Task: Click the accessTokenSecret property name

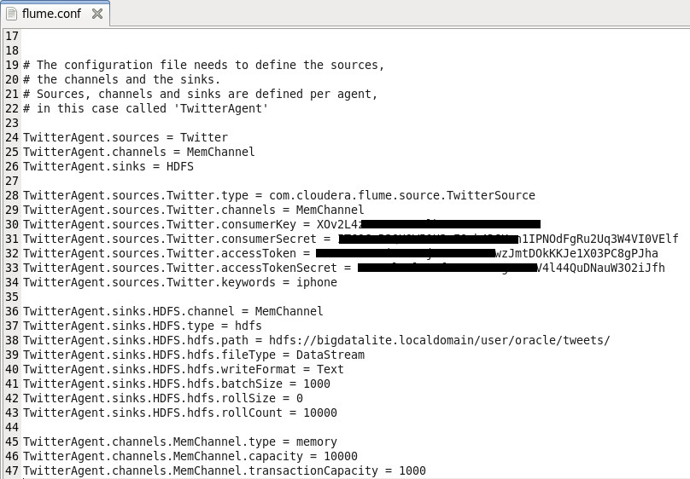Action: (279, 268)
